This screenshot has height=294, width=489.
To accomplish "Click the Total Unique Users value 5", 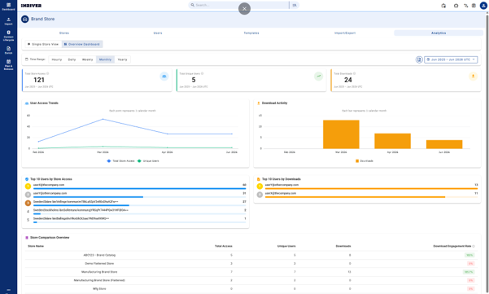I will click(x=194, y=80).
